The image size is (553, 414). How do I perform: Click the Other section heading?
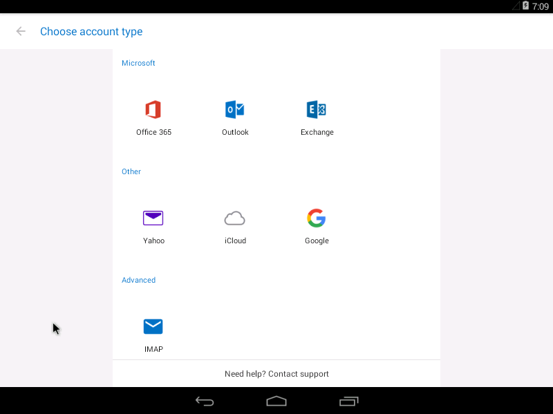[x=131, y=171]
